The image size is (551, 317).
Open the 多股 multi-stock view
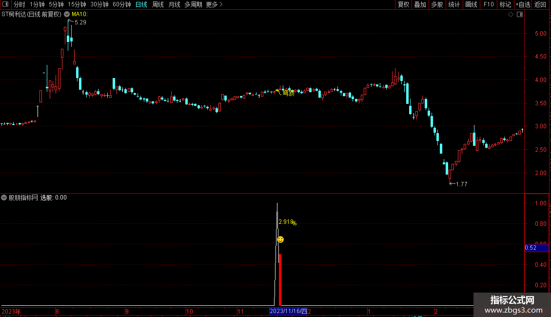[x=437, y=4]
